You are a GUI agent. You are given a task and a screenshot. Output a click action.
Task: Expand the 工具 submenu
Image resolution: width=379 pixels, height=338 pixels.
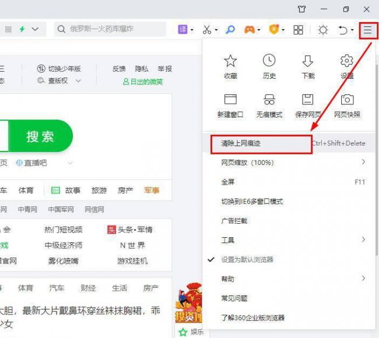coord(289,240)
